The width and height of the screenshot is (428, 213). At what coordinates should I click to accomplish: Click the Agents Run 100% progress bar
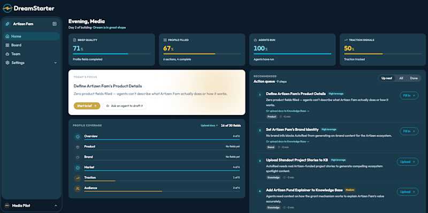click(x=292, y=54)
